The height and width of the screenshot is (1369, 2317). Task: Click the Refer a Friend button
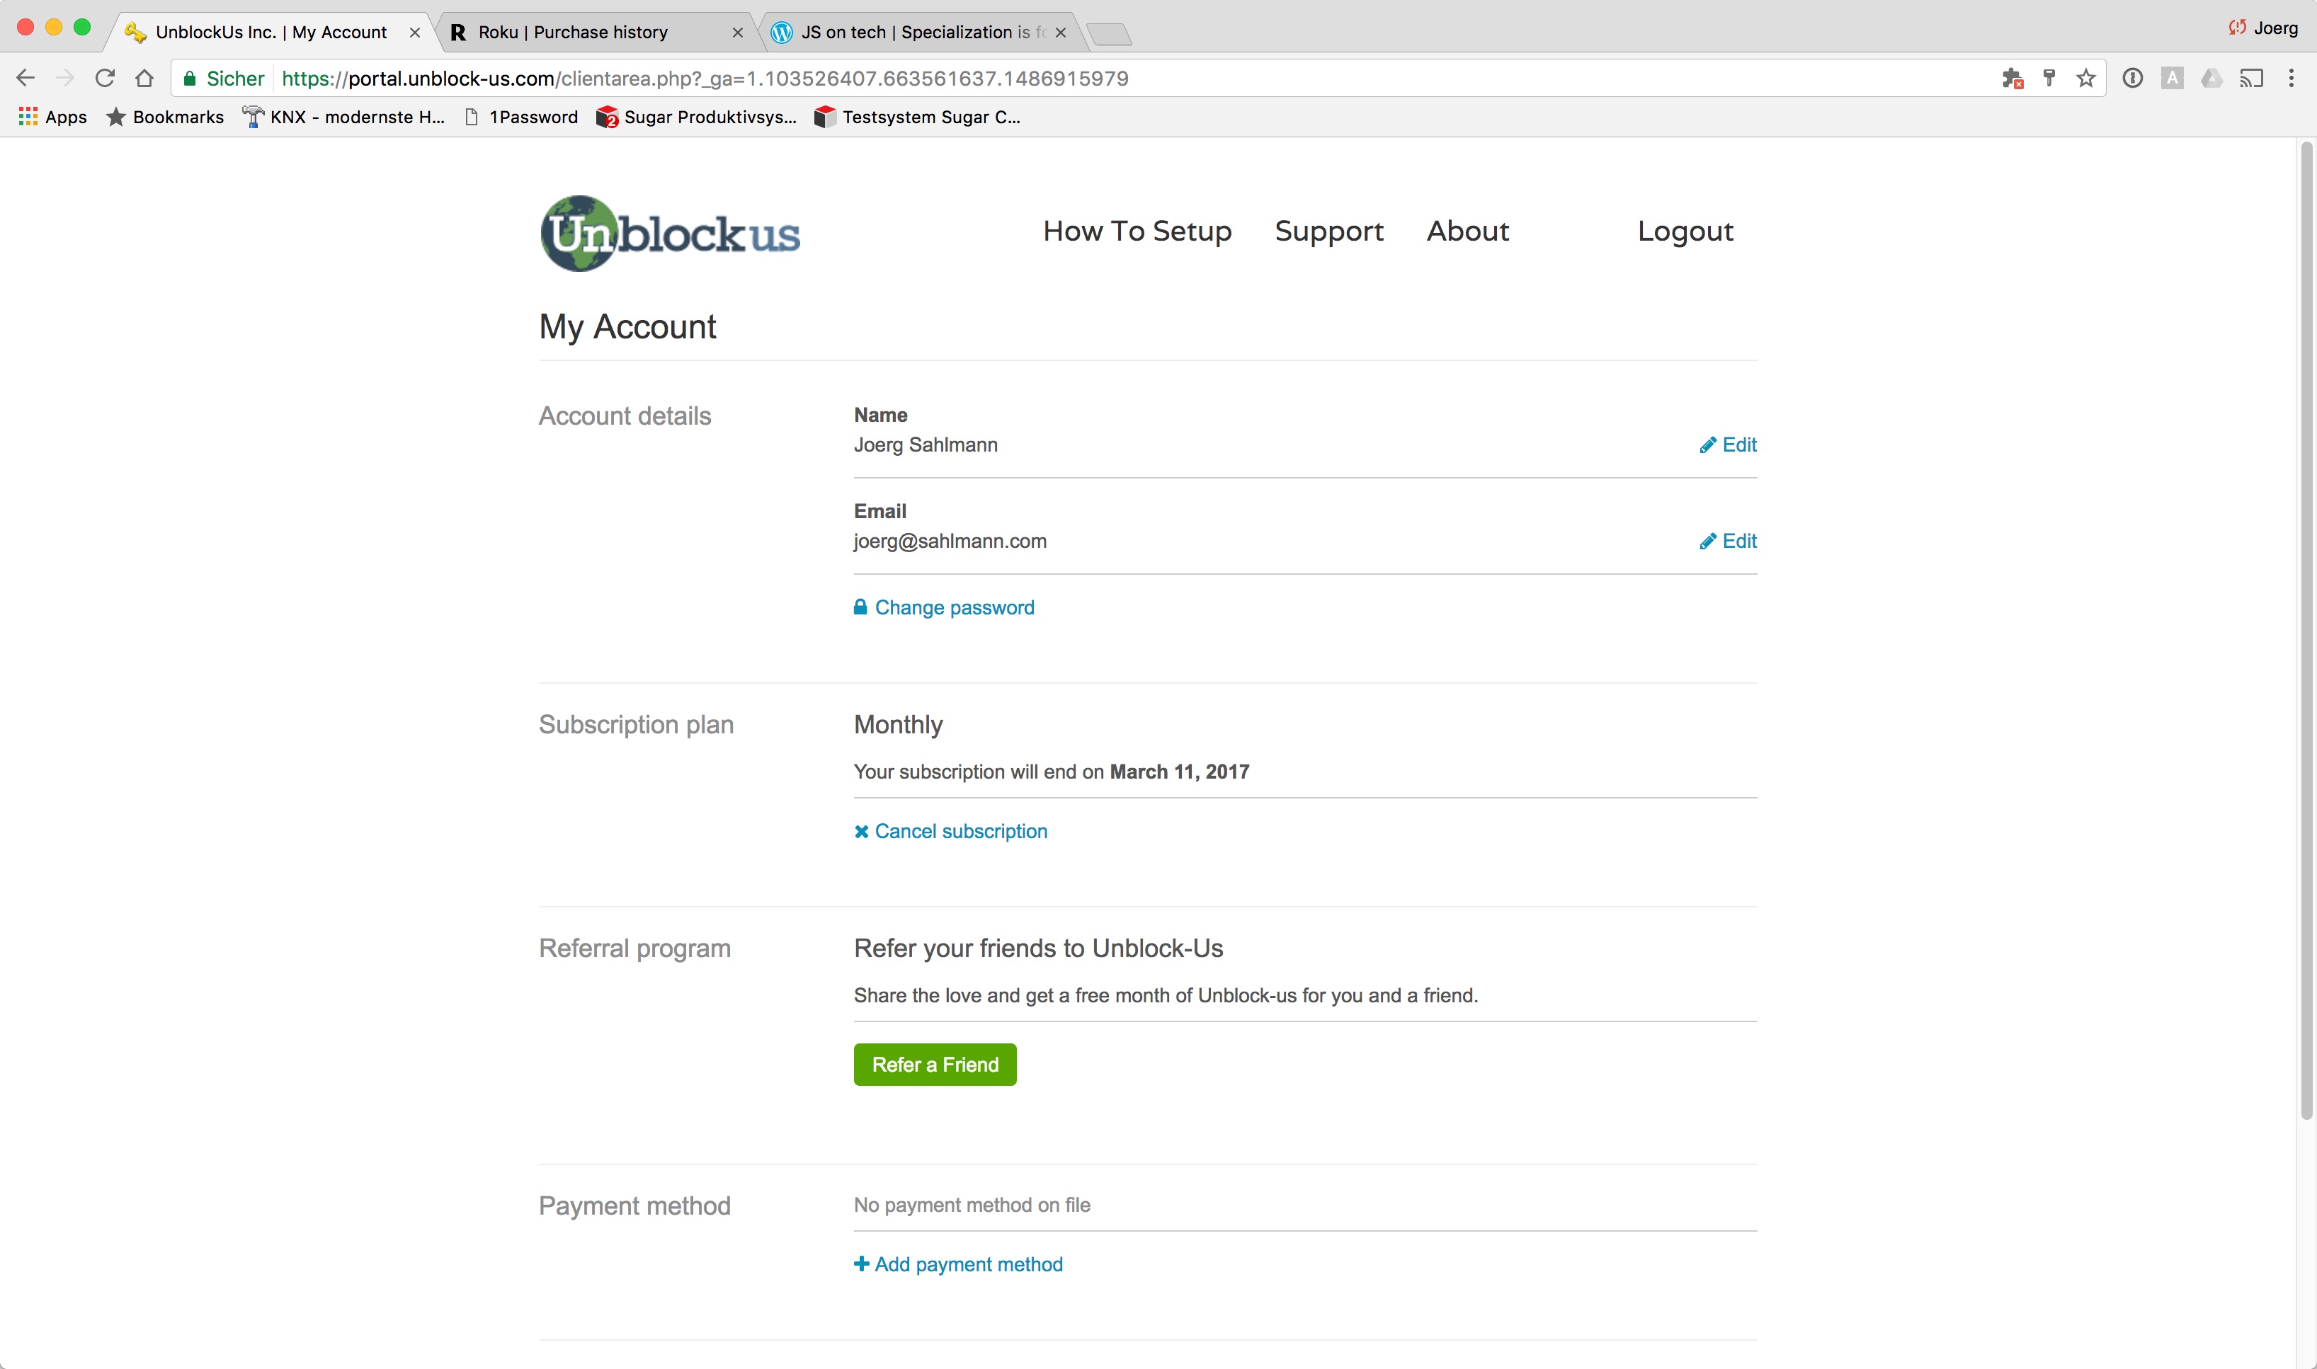pos(935,1065)
